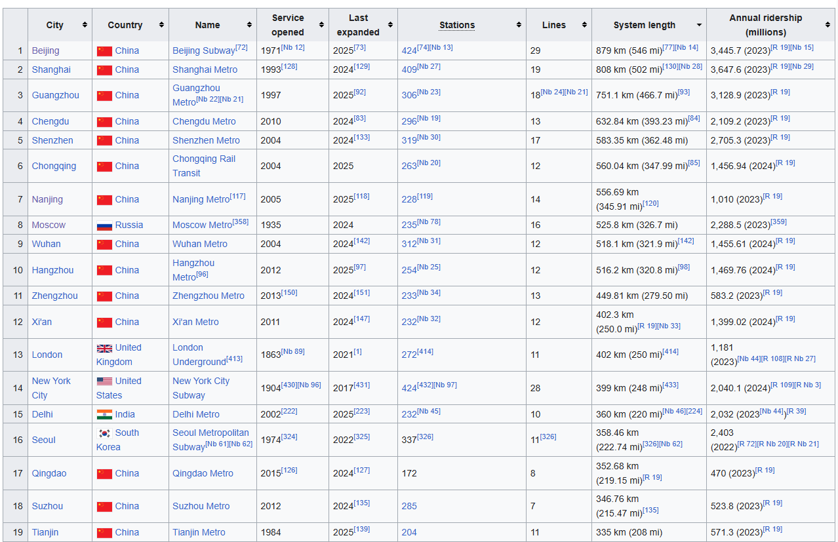
Task: Sort by Service opened column arrows
Action: point(321,25)
